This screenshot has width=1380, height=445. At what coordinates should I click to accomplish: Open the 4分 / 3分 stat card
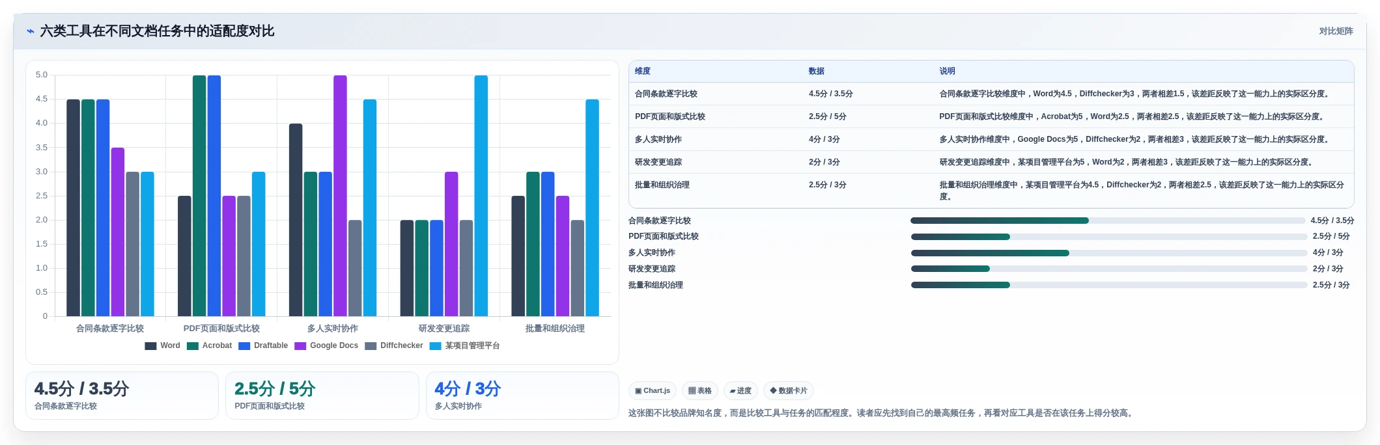coord(522,396)
